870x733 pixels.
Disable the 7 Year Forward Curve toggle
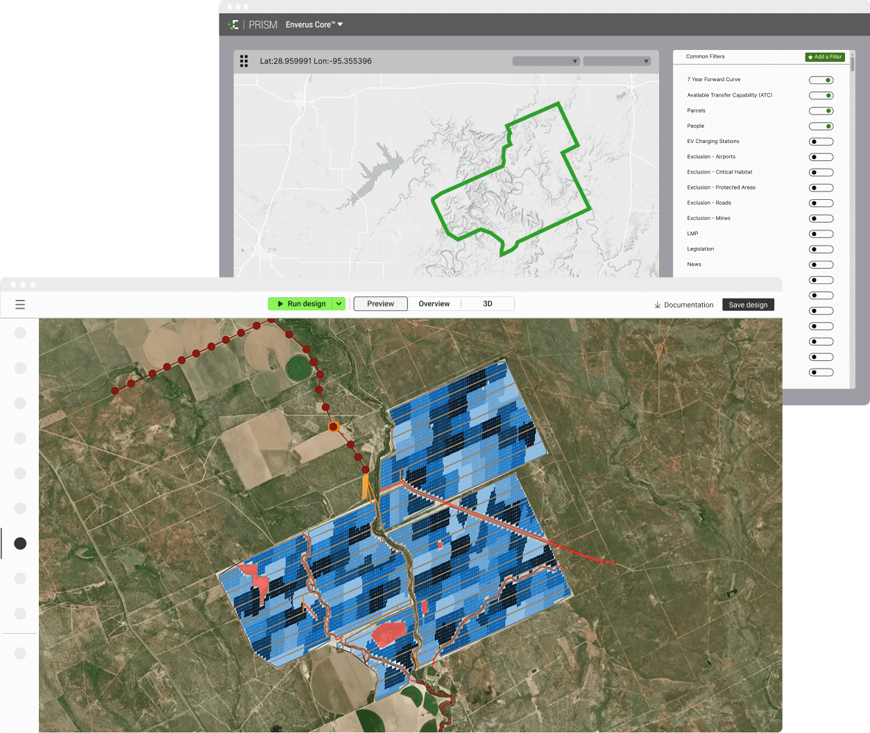821,80
